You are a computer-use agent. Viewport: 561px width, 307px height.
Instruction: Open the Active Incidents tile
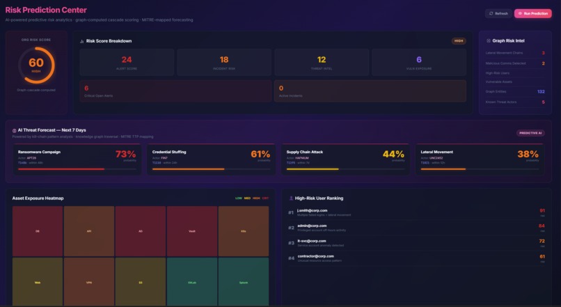coord(370,91)
